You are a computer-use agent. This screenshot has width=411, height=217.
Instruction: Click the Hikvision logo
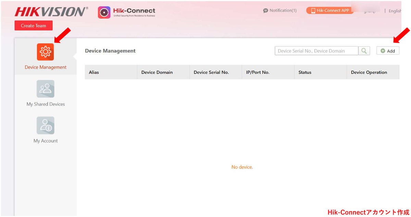click(x=51, y=12)
